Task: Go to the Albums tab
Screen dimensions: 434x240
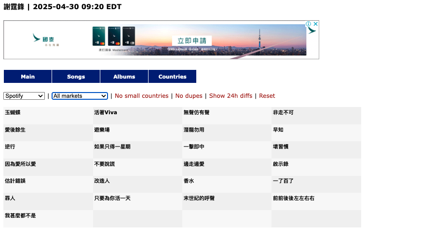Action: 124,77
